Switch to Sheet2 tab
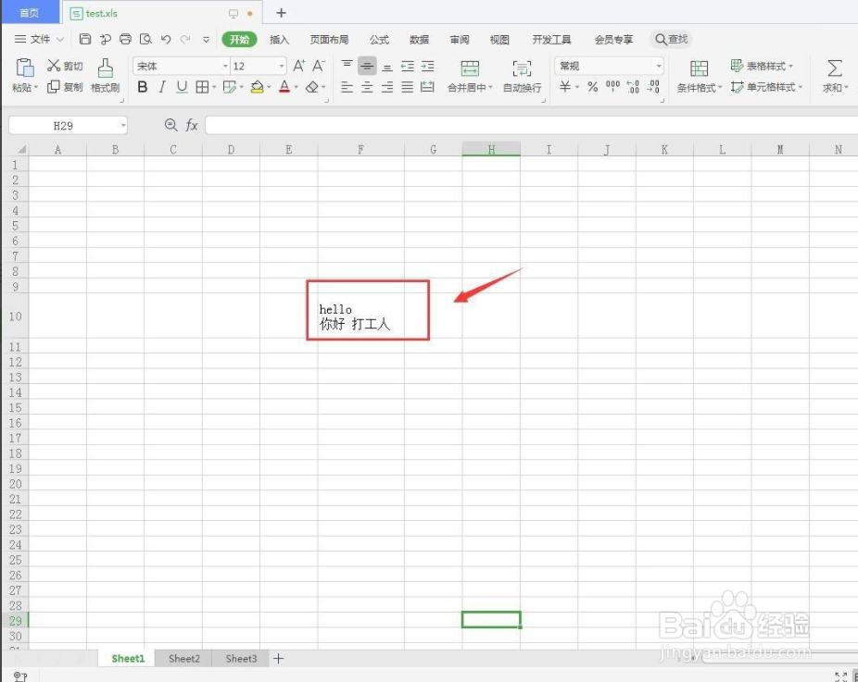858x682 pixels. tap(183, 659)
